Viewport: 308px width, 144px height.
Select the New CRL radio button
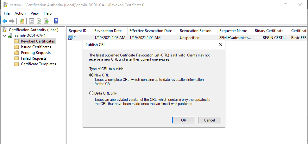click(x=91, y=75)
